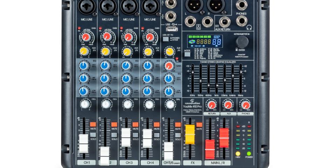Tap the headphones icon under PHONES jacks
The image size is (336, 168).
tap(249, 28)
